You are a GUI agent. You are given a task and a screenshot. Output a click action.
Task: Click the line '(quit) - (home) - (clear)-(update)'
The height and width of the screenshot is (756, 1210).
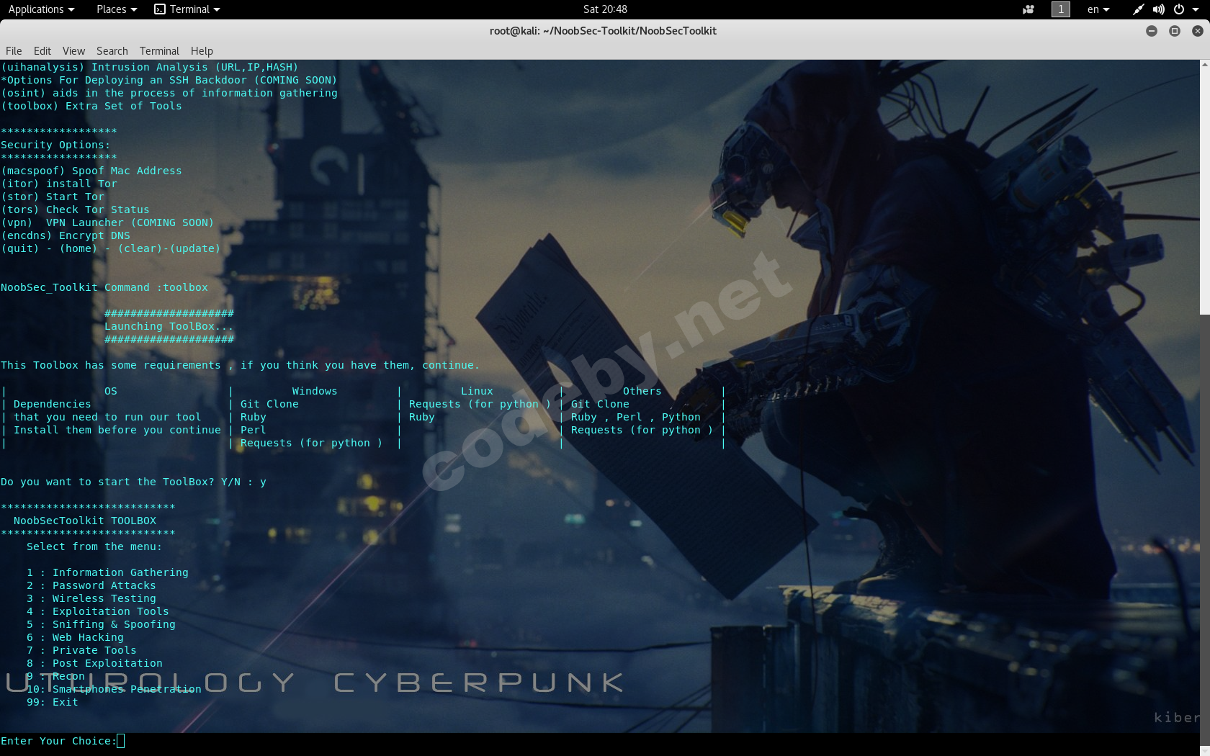coord(111,248)
